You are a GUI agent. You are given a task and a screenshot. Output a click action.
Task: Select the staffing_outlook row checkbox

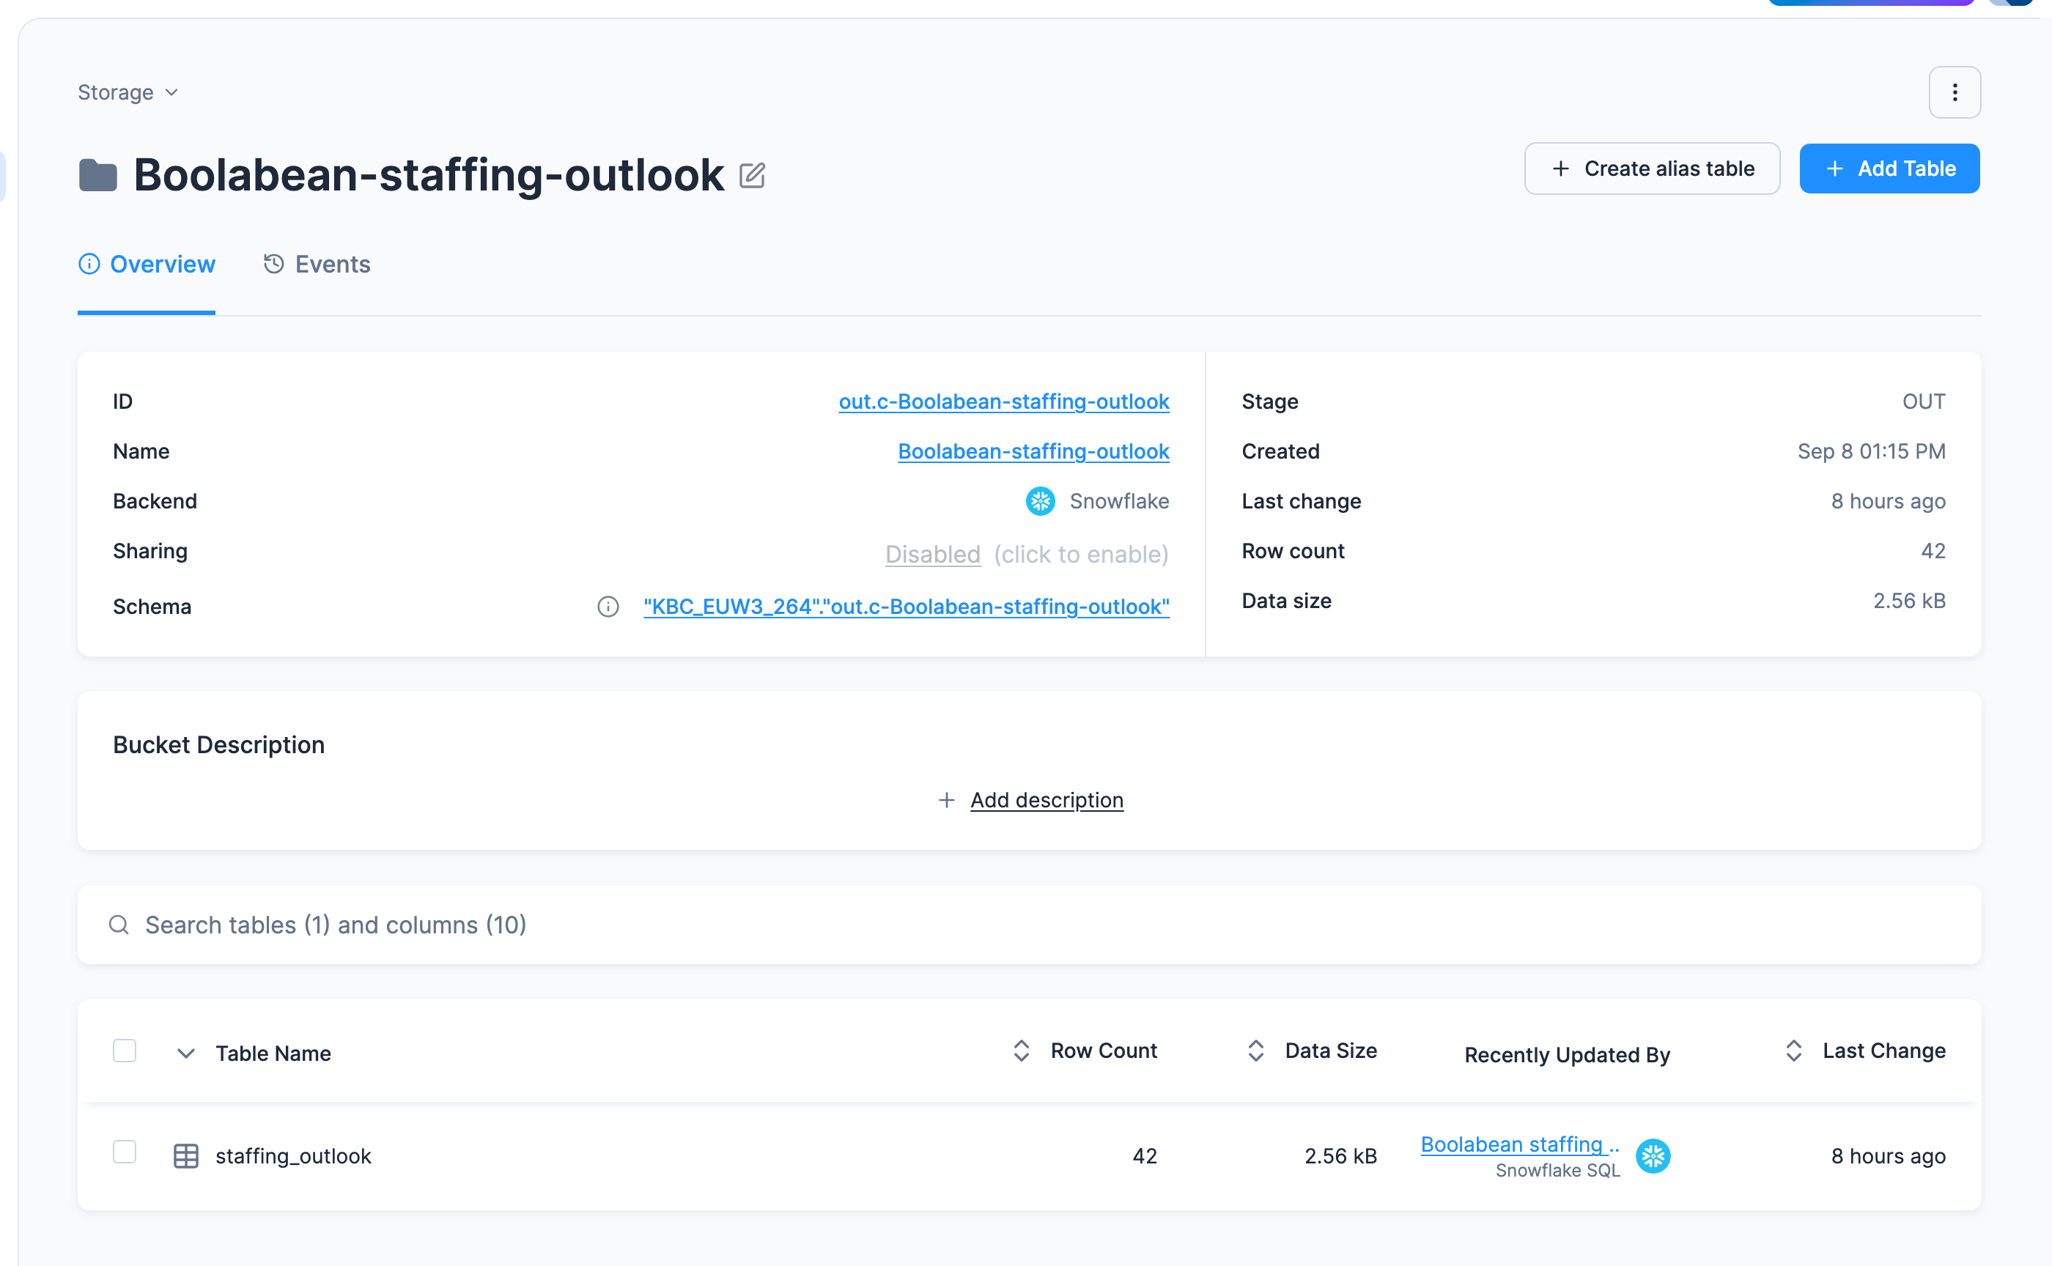125,1152
